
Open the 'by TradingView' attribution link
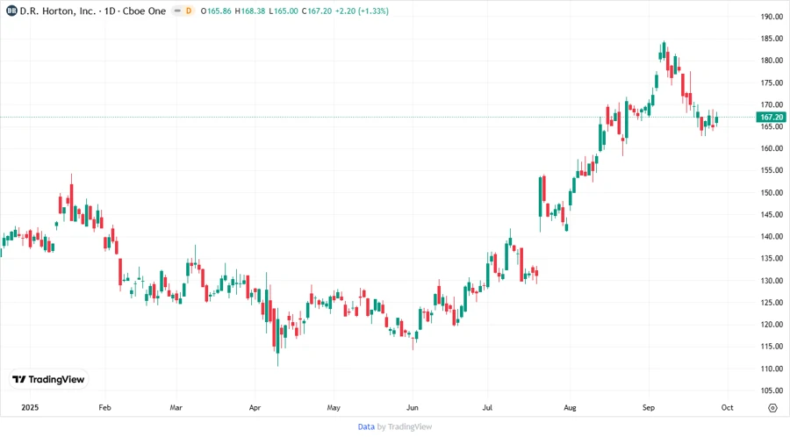[405, 426]
